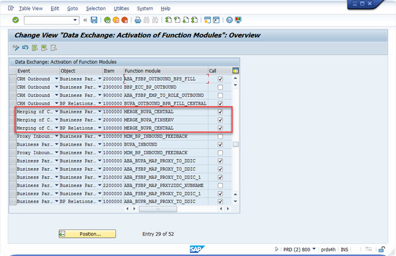This screenshot has height=256, width=396.
Task: Go to Last Page icon
Action: (194, 20)
